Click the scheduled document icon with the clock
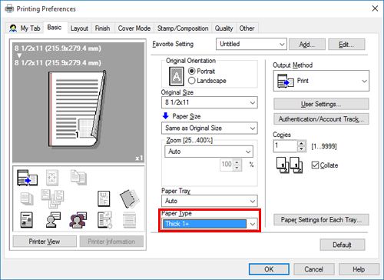 click(104, 220)
